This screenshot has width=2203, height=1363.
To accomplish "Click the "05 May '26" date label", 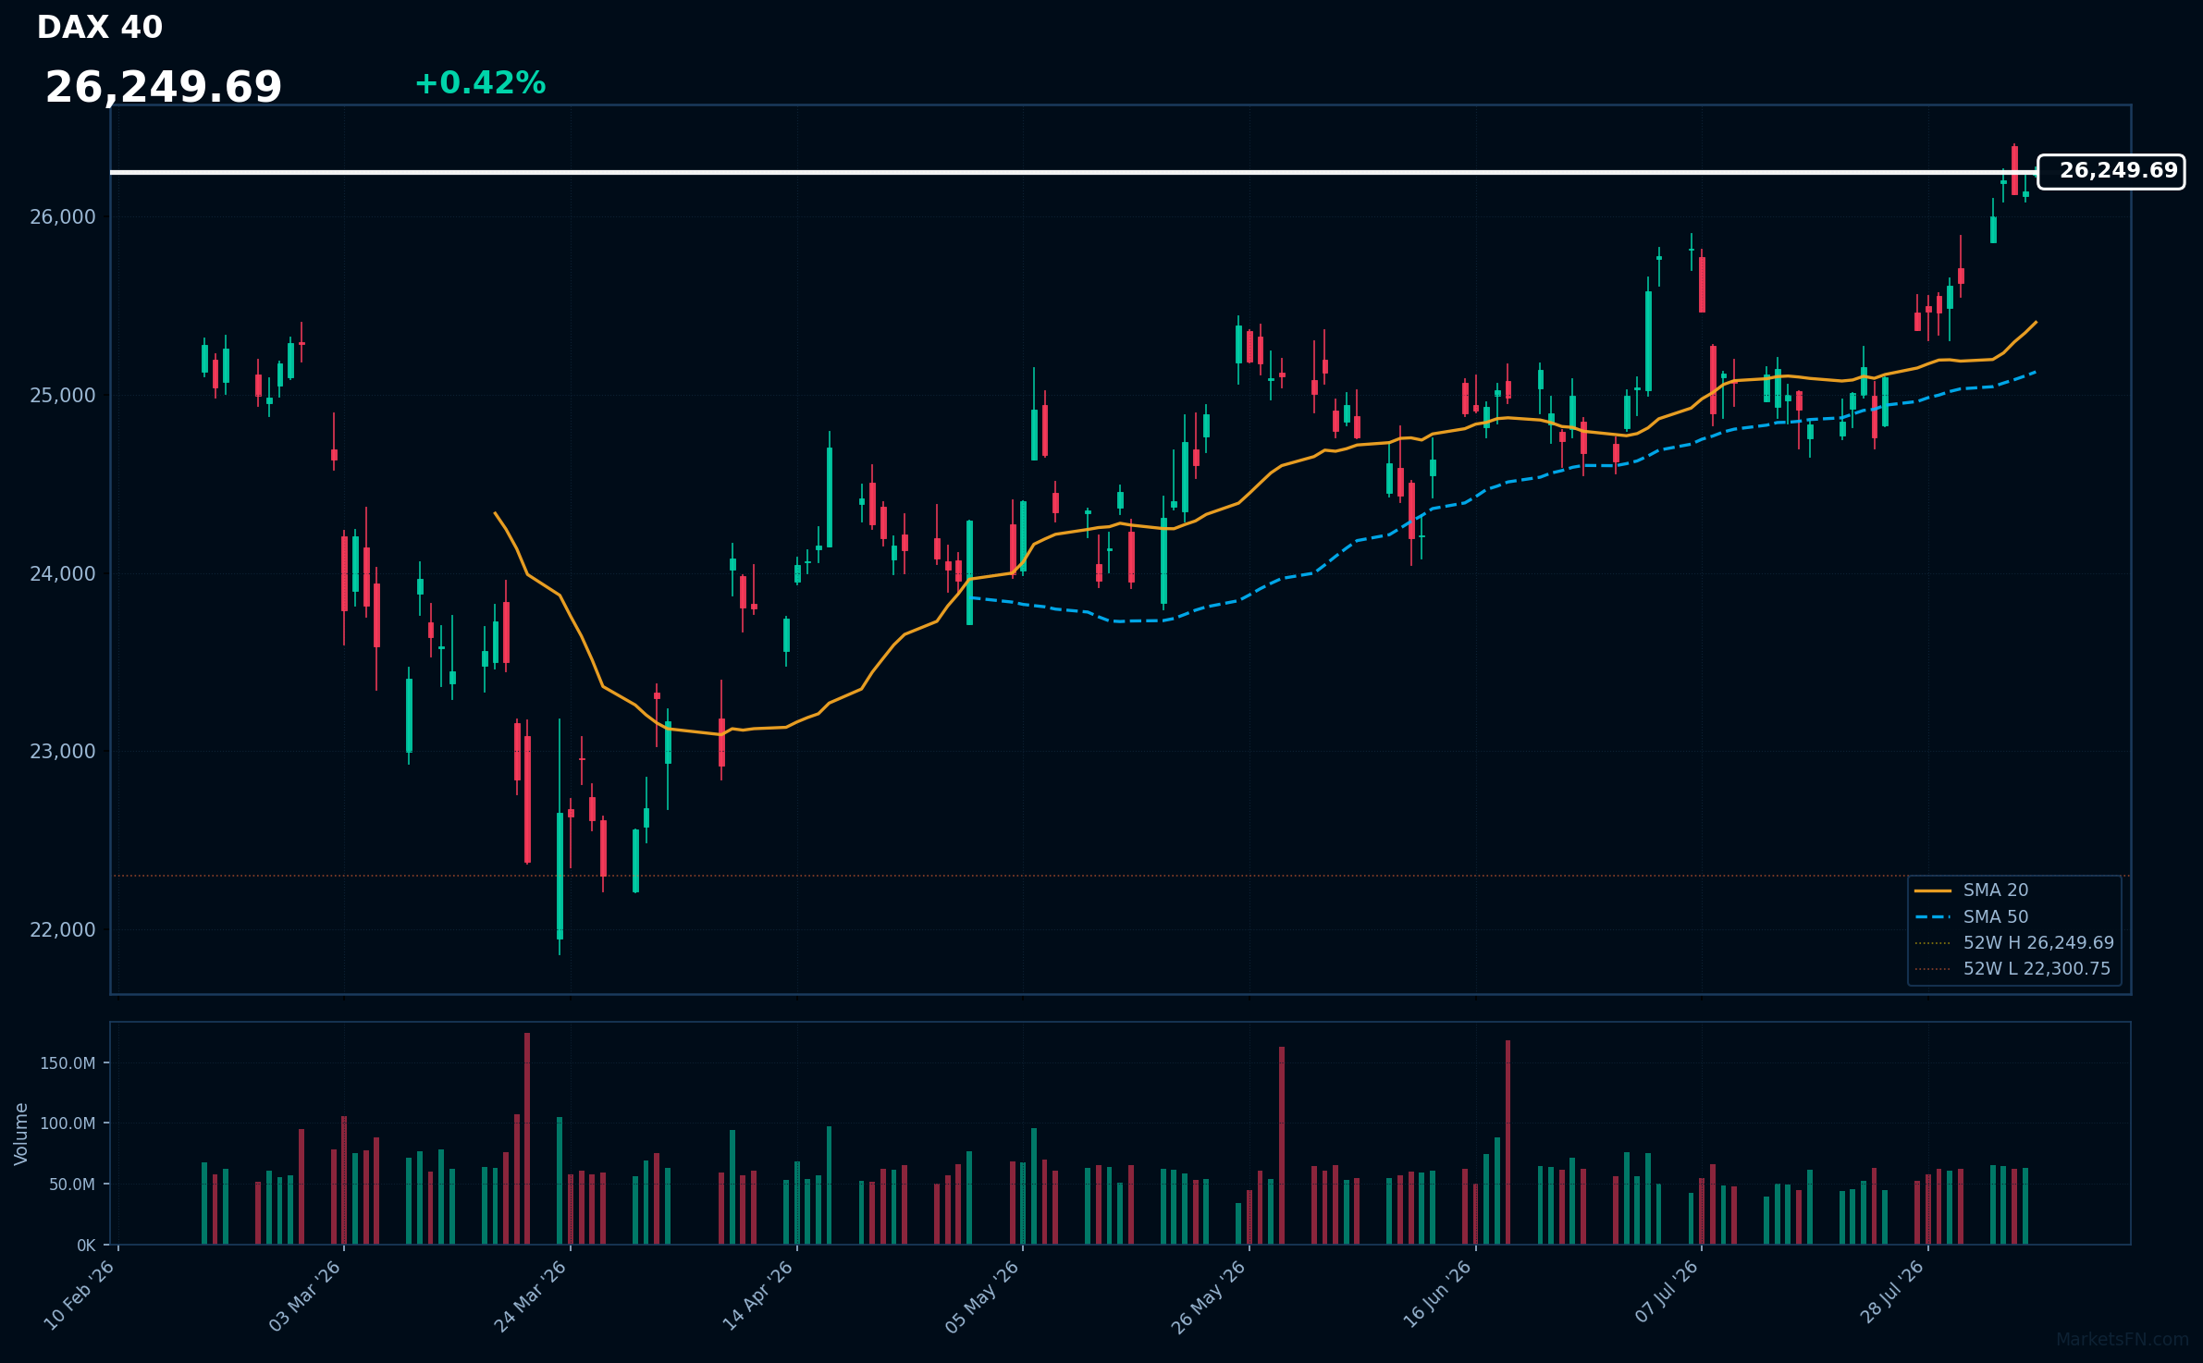I will click(x=983, y=1295).
